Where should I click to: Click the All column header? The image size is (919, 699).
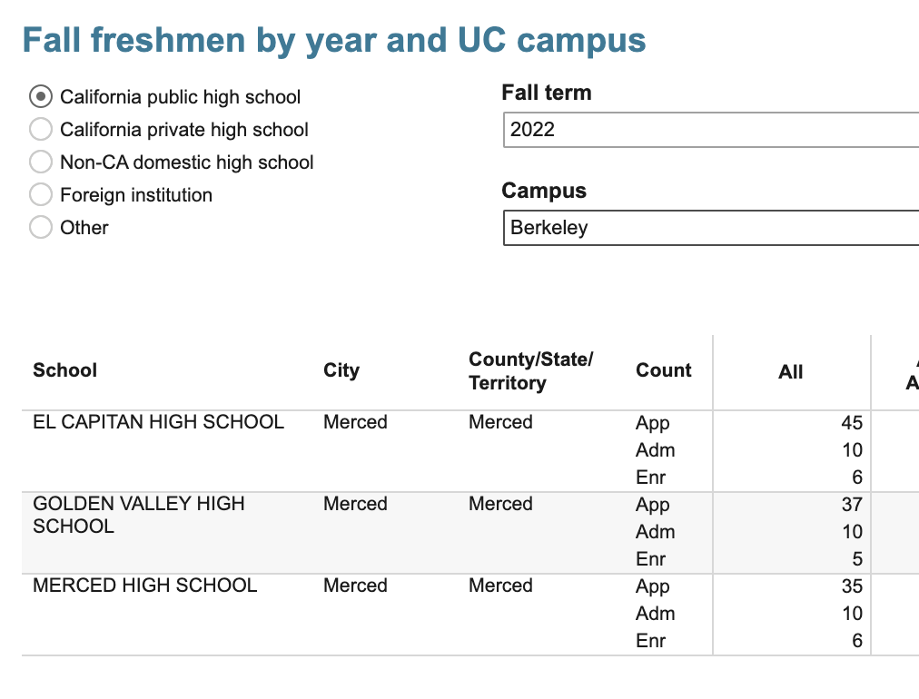point(791,372)
